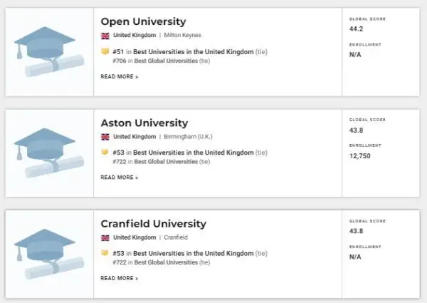The width and height of the screenshot is (427, 303).
Task: Click the Cranfield University graduation cap image
Action: [49, 254]
